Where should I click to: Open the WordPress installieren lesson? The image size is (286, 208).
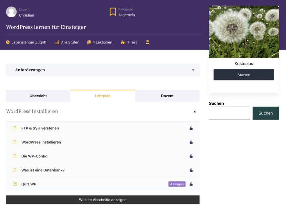[x=41, y=142]
